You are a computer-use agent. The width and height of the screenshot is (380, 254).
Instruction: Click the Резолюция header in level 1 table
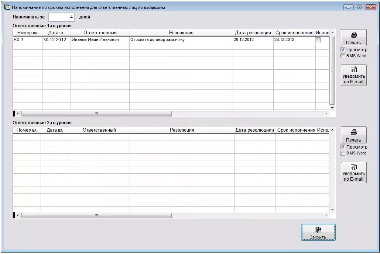(181, 33)
